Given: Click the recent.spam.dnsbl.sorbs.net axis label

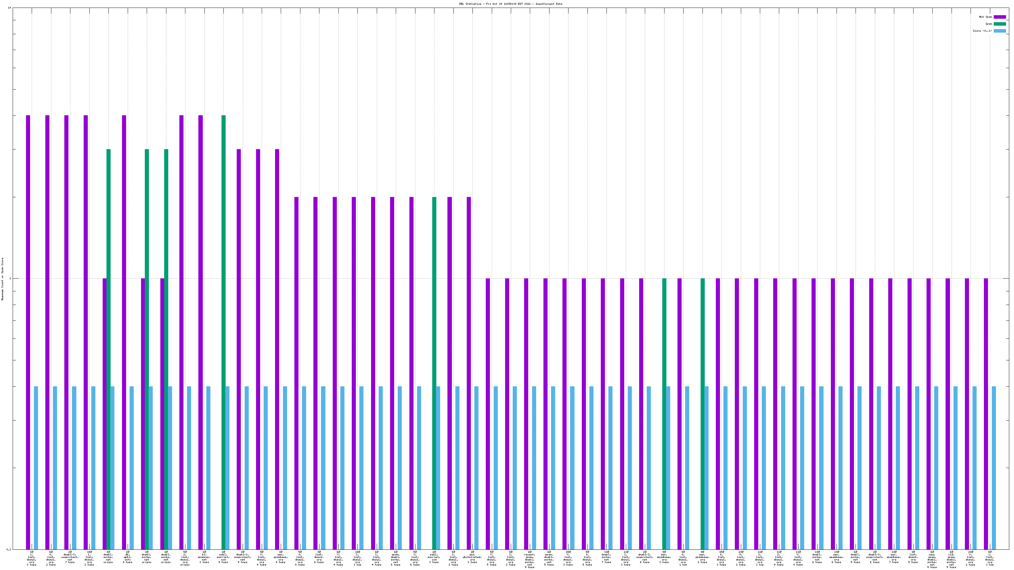Looking at the screenshot, I should [530, 560].
